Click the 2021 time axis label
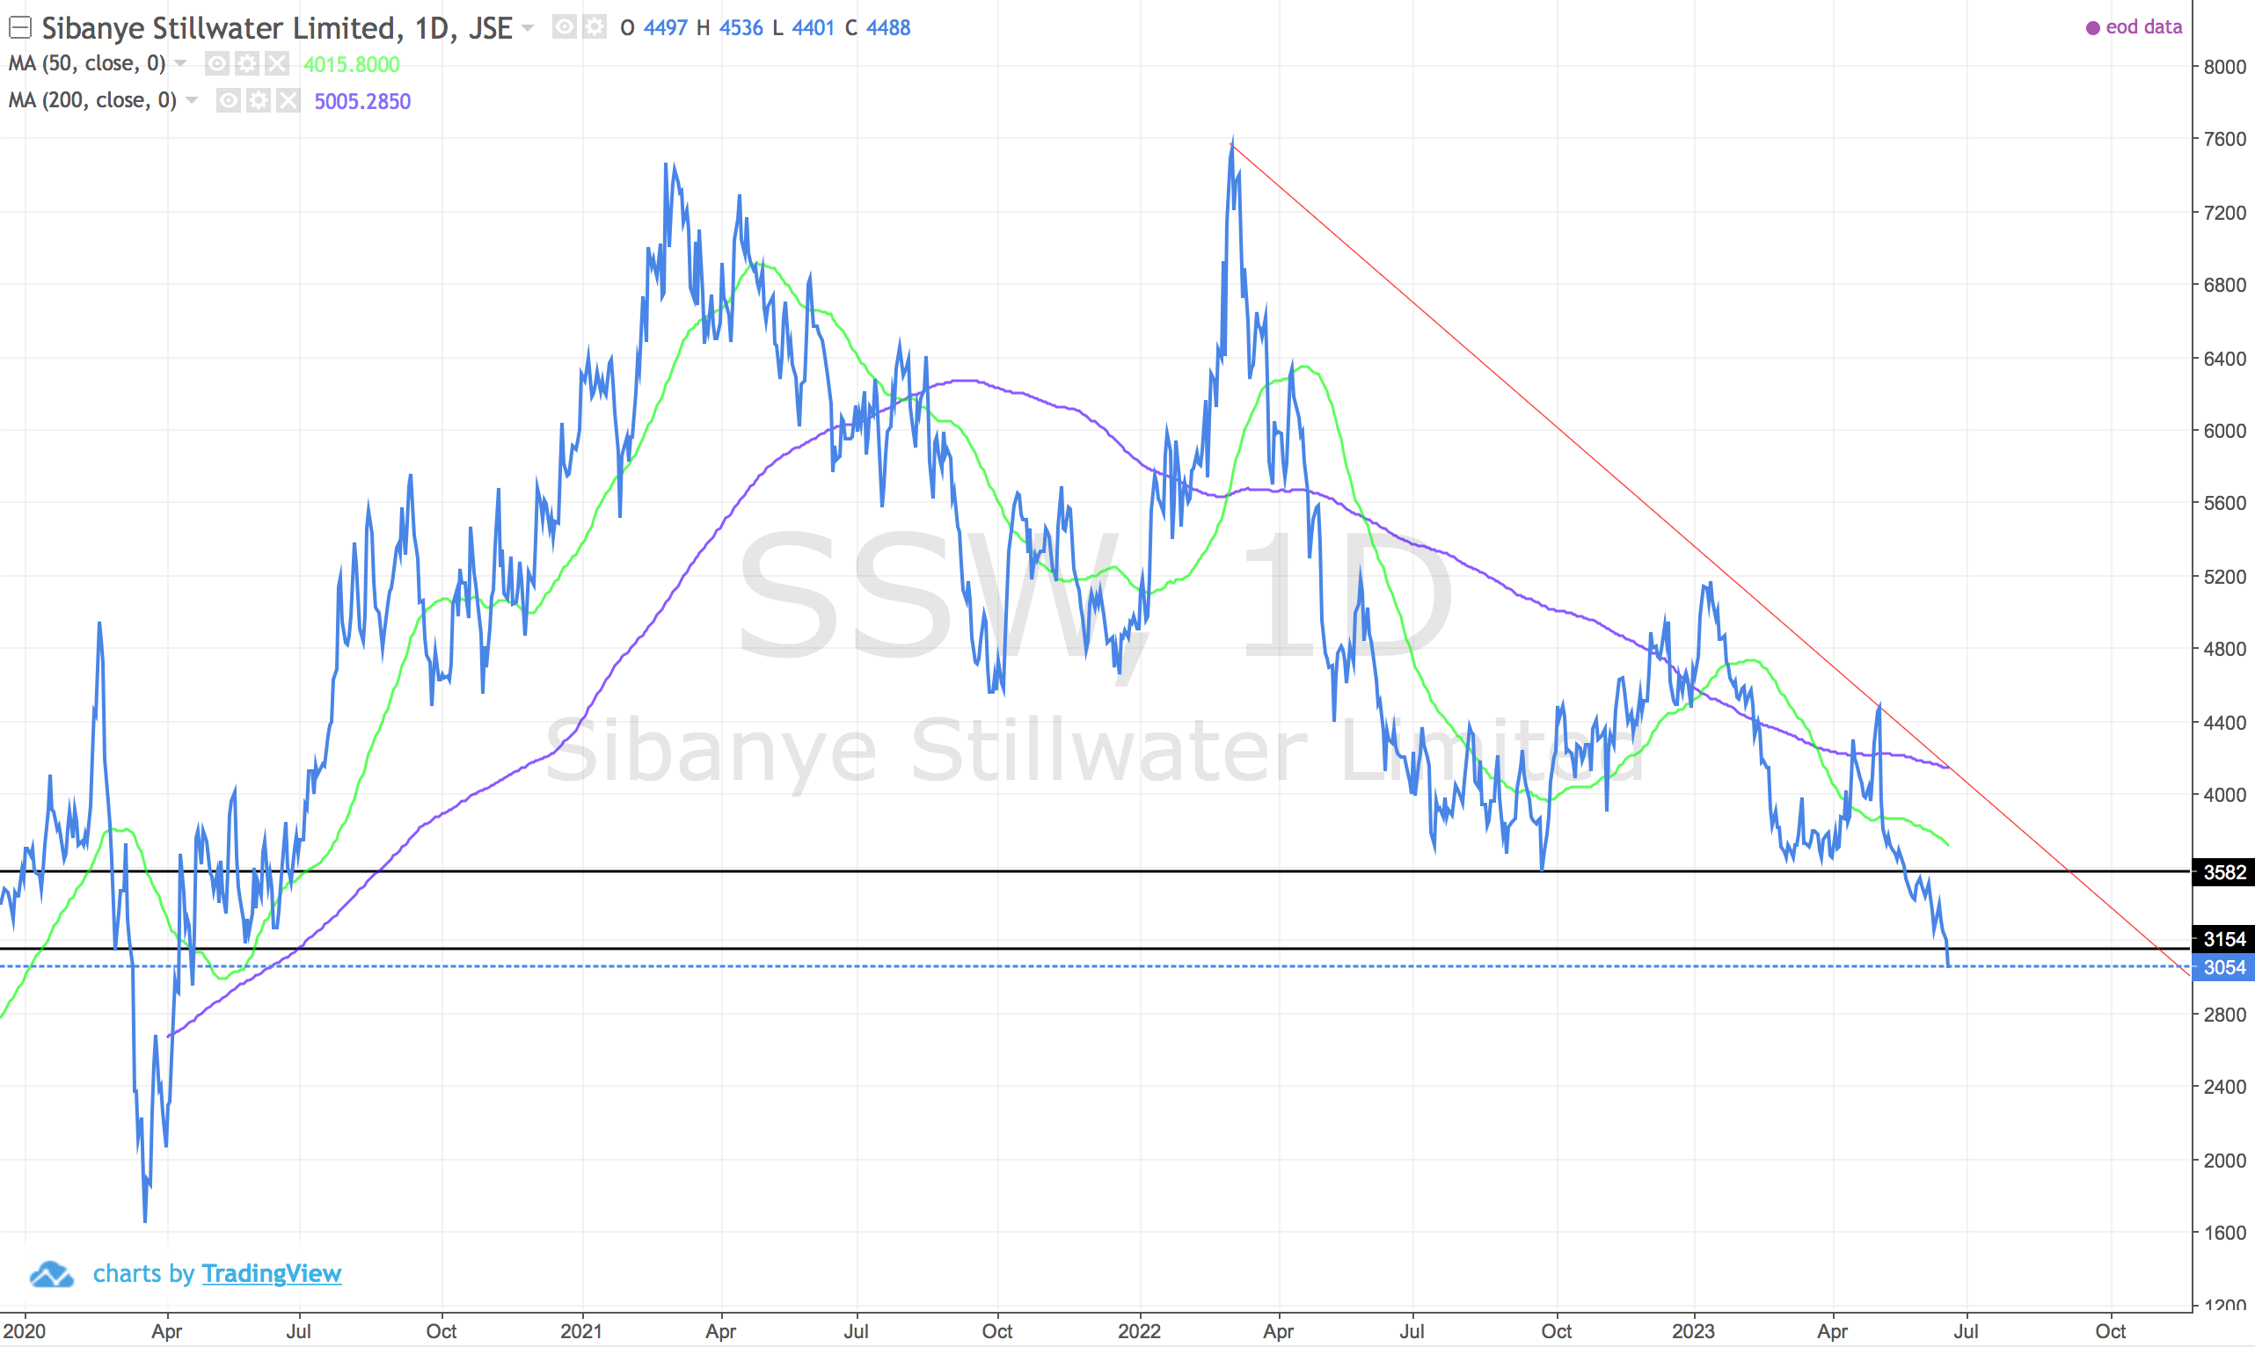Screen dimensions: 2255x1347 tap(581, 1330)
